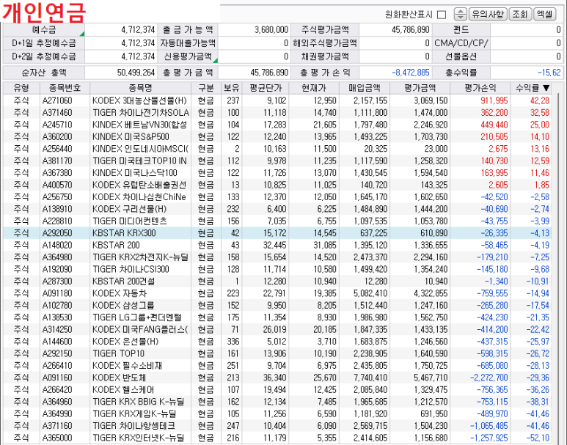The image size is (567, 445).
Task: Select the KODEX 은선물(H) row
Action: (279, 342)
